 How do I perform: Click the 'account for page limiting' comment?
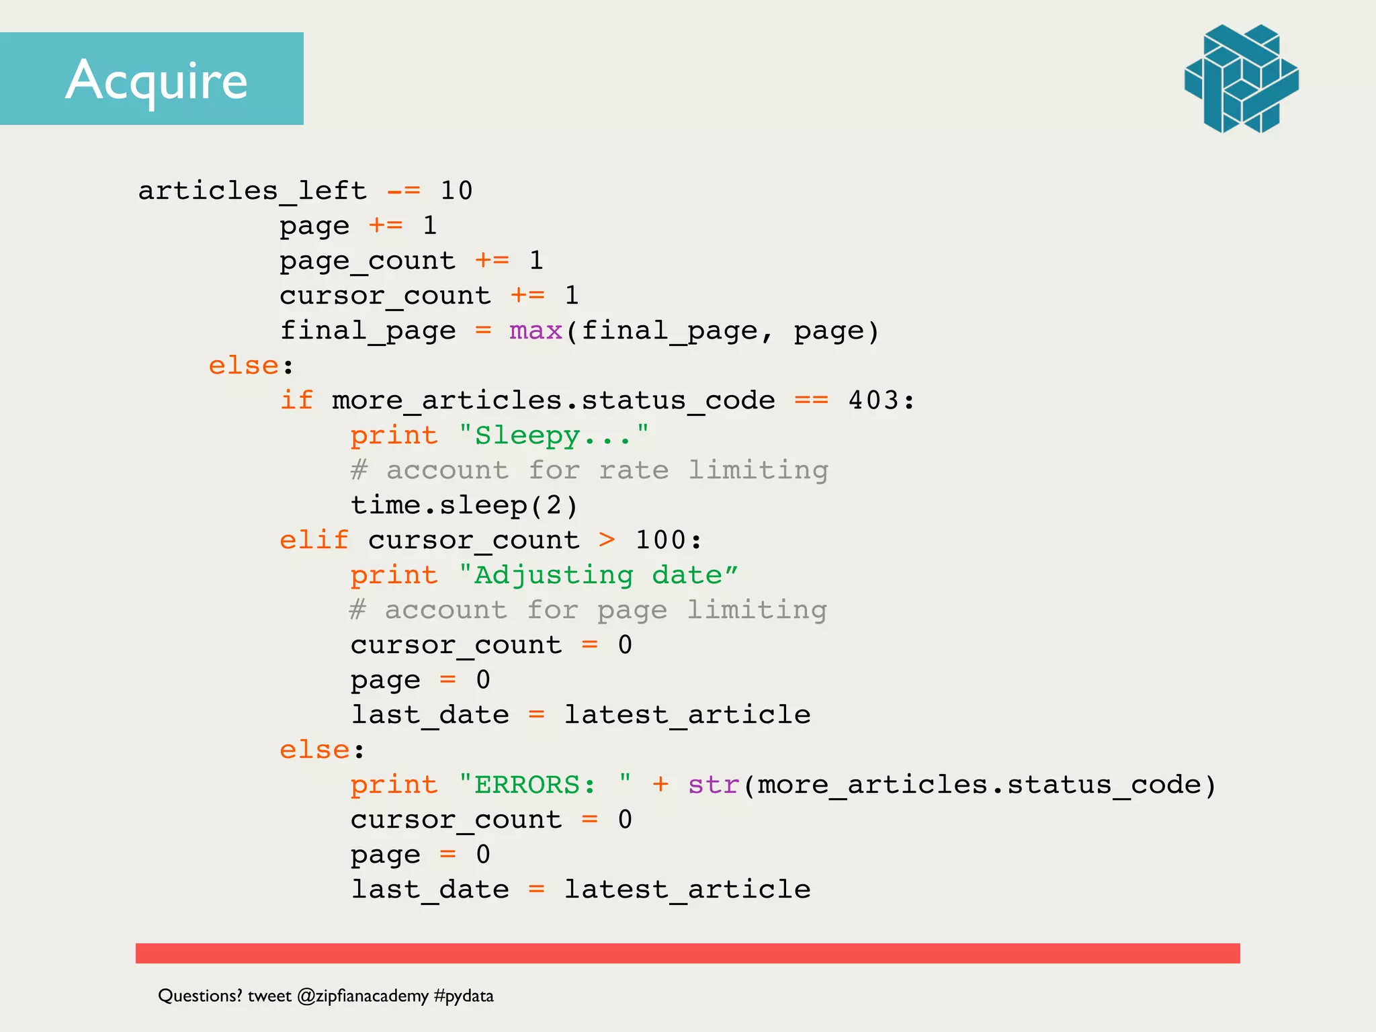pyautogui.click(x=588, y=610)
